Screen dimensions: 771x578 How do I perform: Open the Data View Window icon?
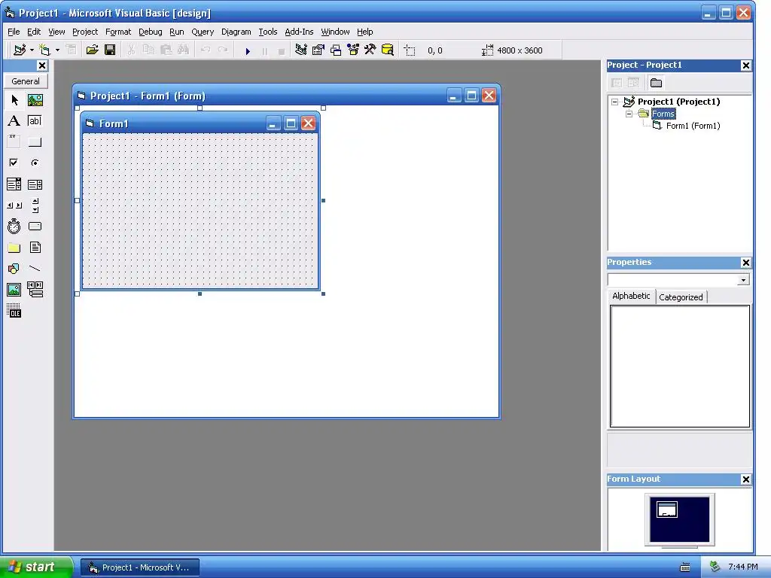pyautogui.click(x=388, y=50)
